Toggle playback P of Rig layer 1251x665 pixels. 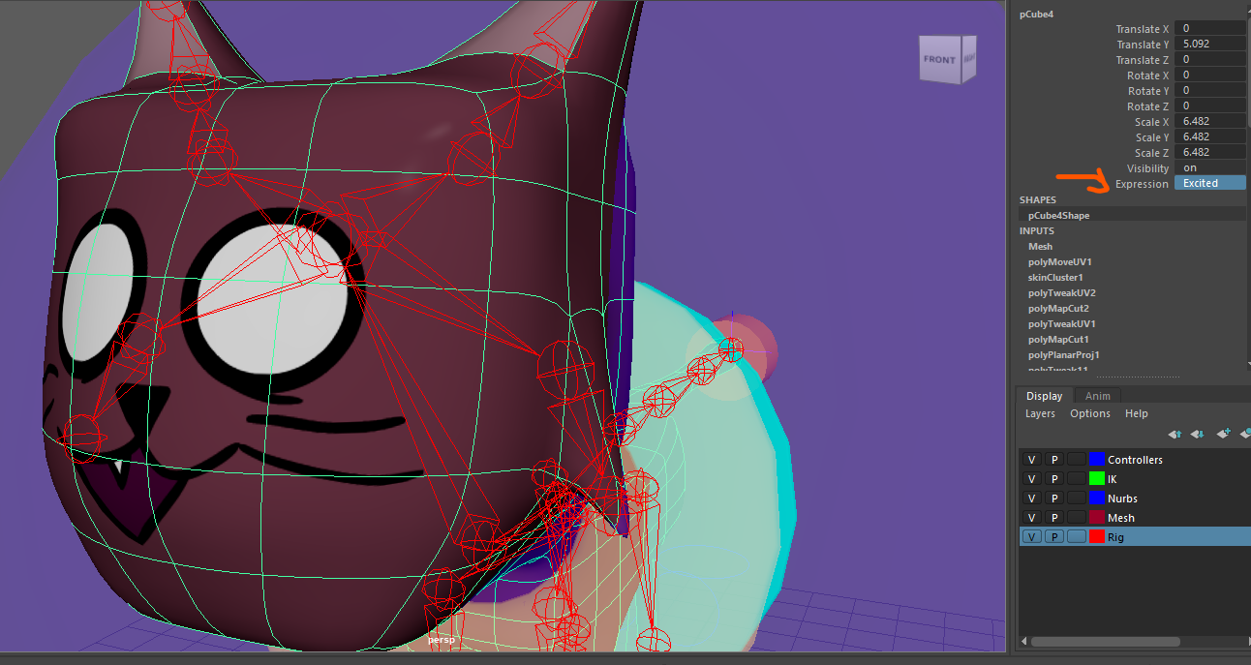[x=1053, y=536]
